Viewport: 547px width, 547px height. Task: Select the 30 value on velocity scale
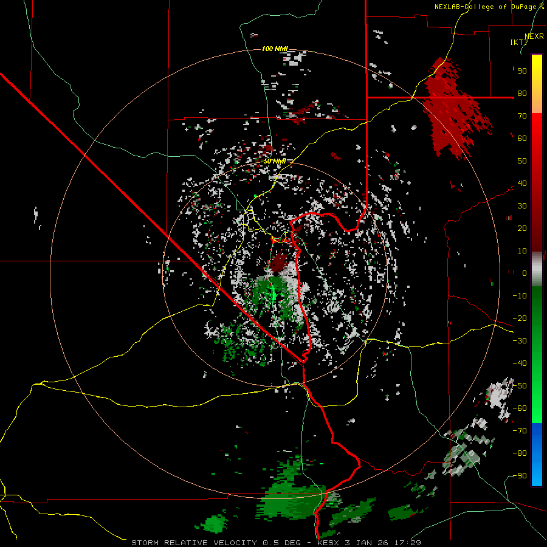522,206
